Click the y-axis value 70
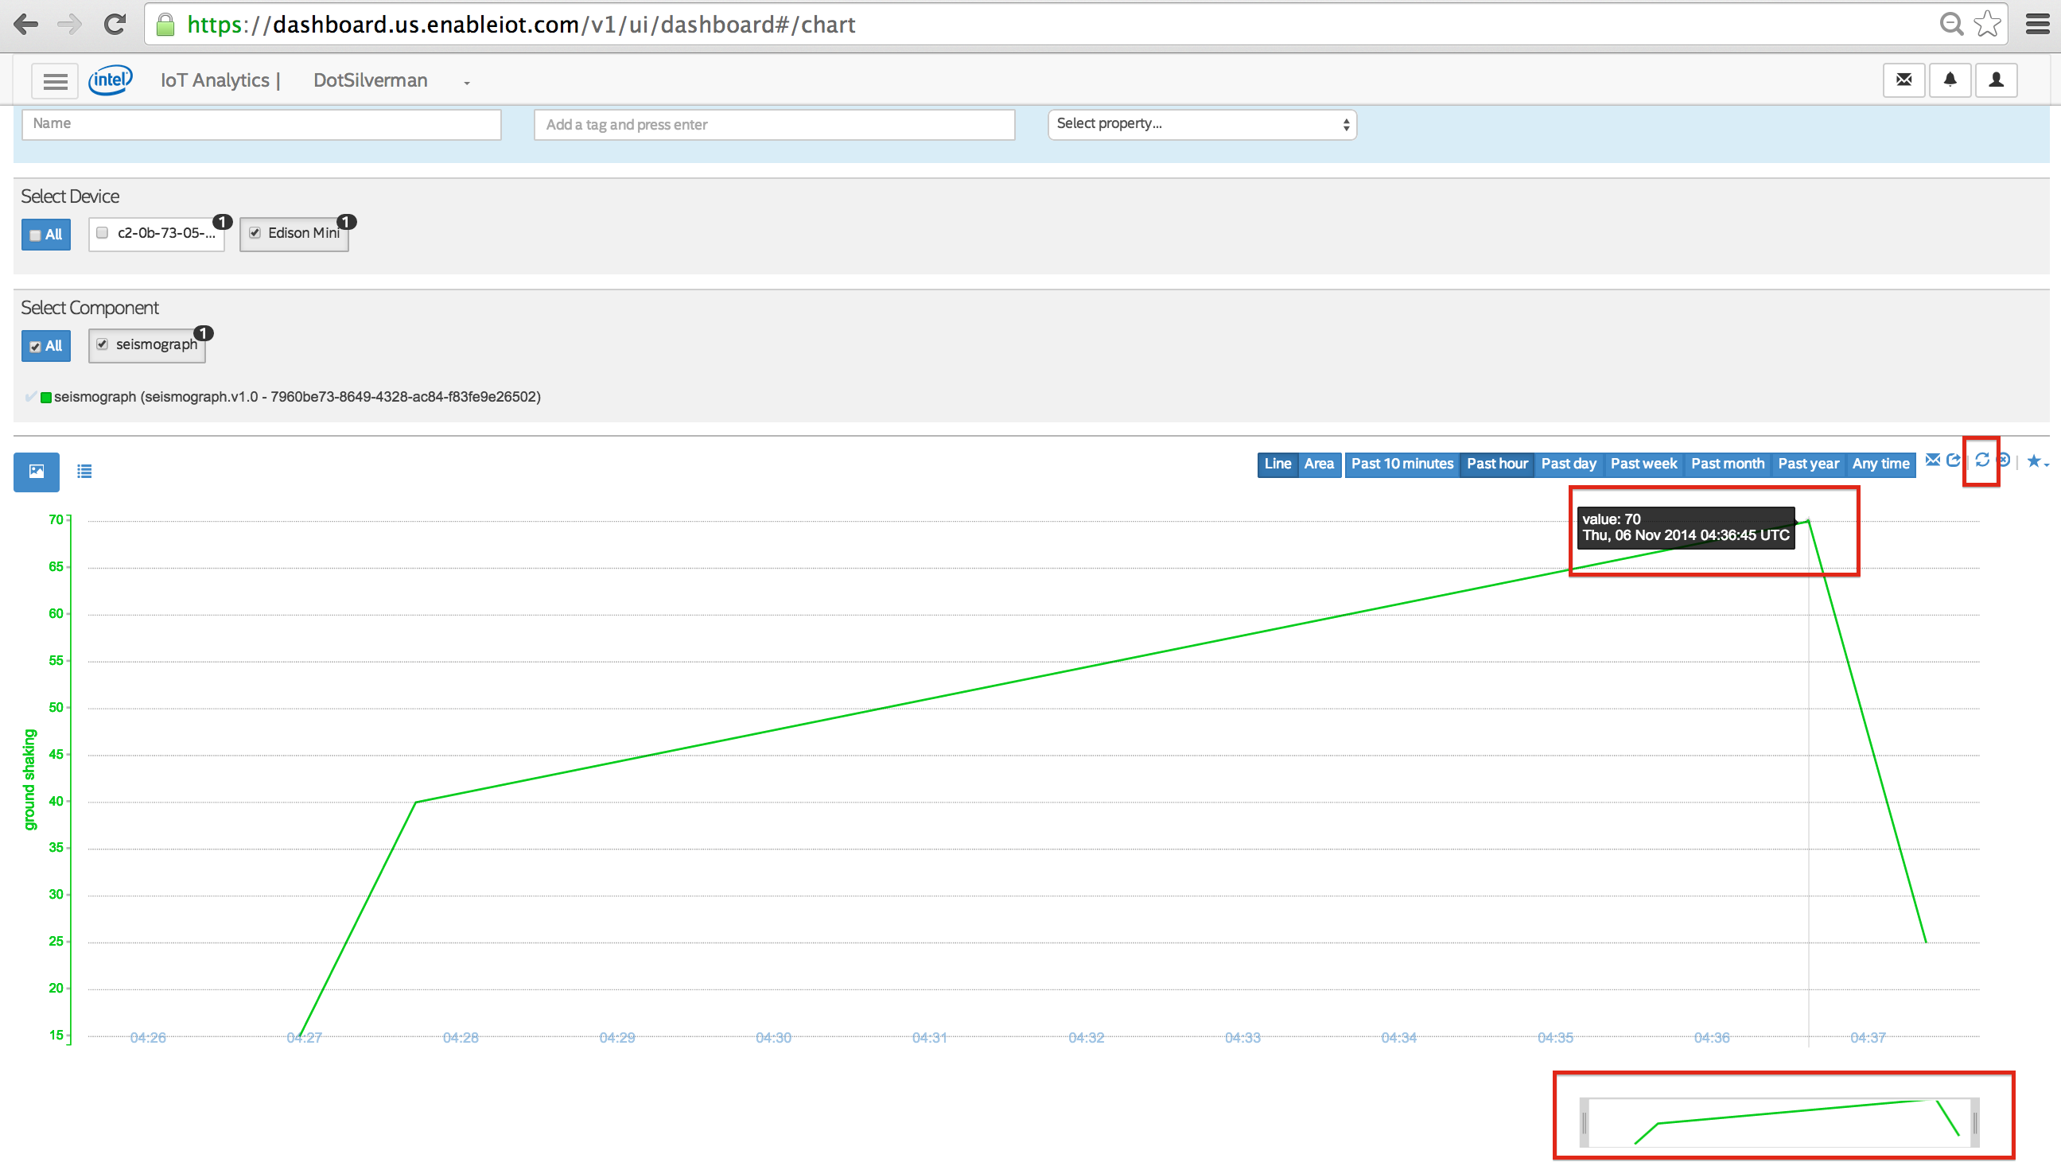This screenshot has height=1162, width=2061. (56, 520)
